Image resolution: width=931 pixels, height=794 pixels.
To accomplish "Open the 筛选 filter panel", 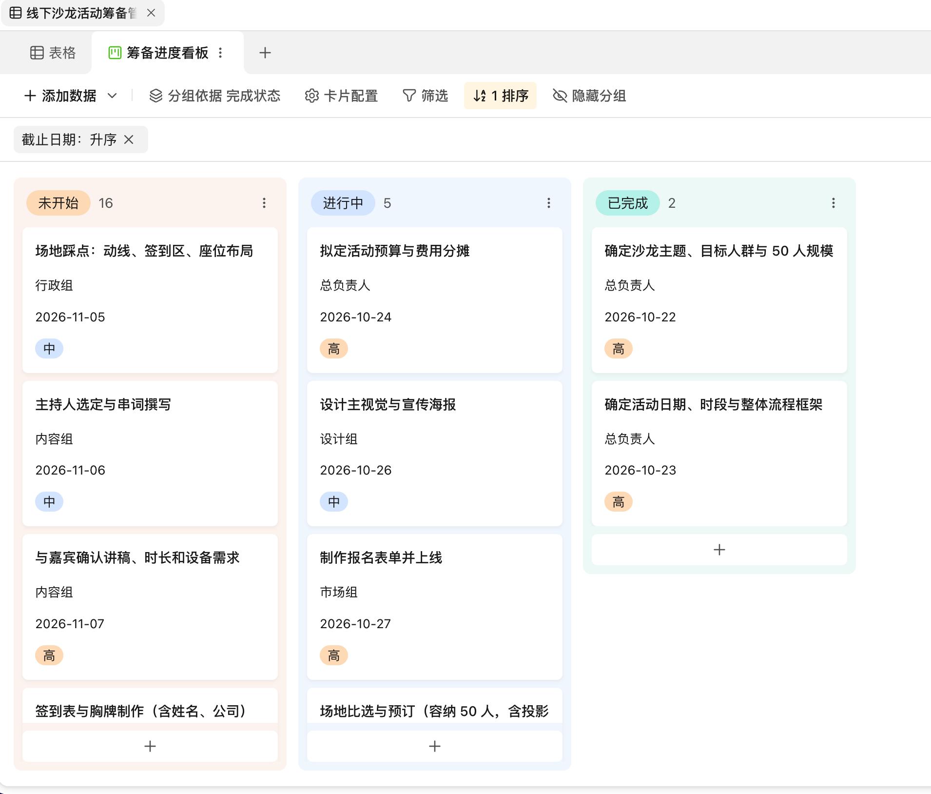I will 425,96.
